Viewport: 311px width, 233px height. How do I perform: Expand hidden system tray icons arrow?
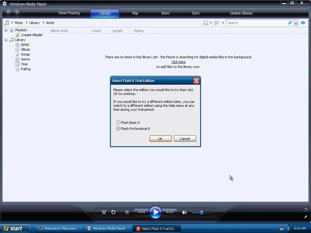[289, 229]
